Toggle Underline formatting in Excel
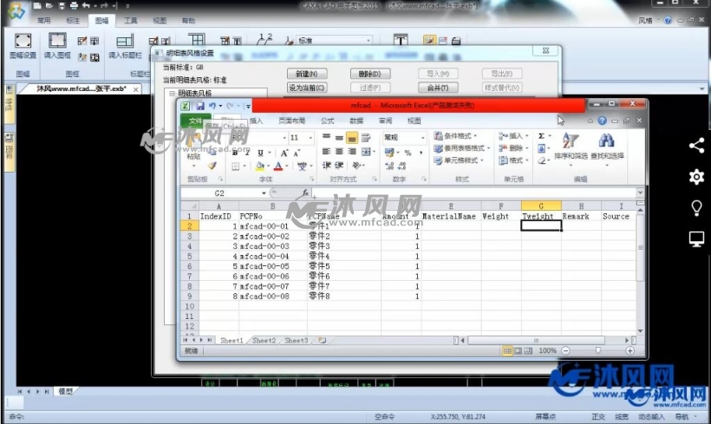 click(260, 153)
